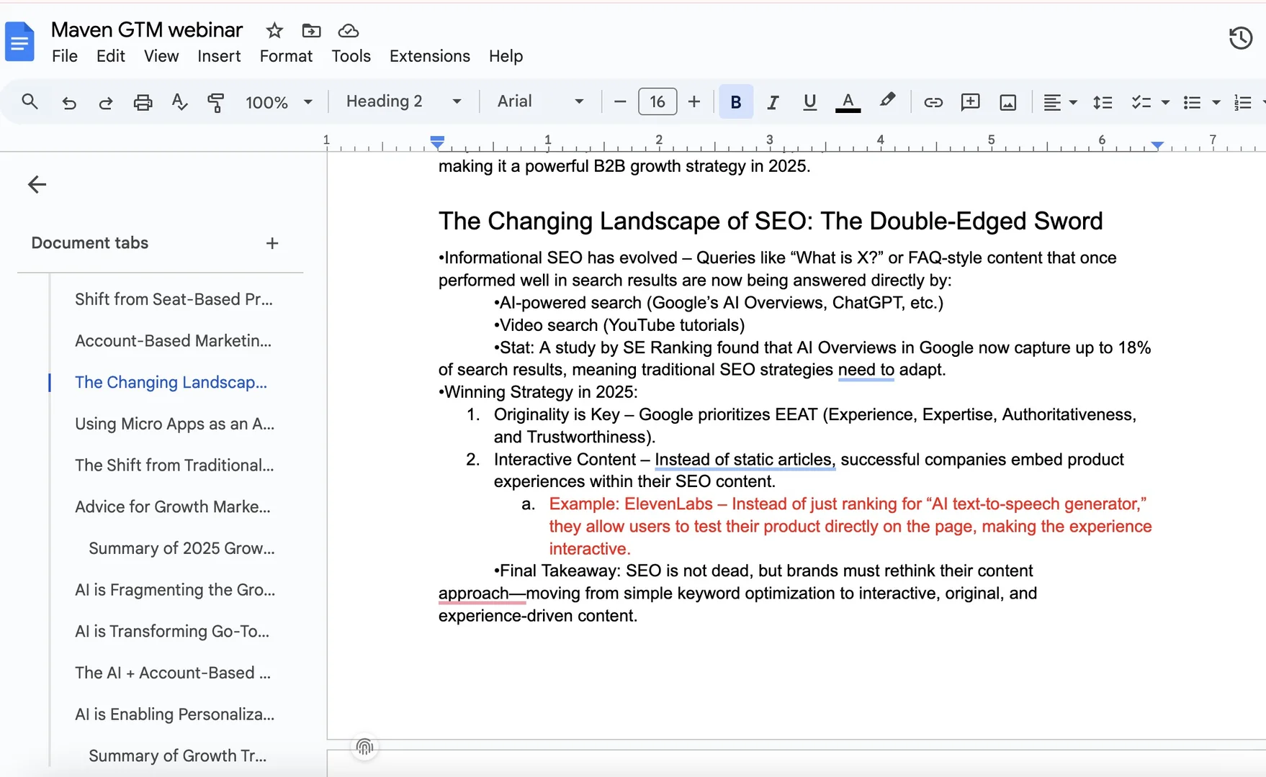Go to Summary of Growth Trends heading
The height and width of the screenshot is (777, 1266).
click(178, 756)
